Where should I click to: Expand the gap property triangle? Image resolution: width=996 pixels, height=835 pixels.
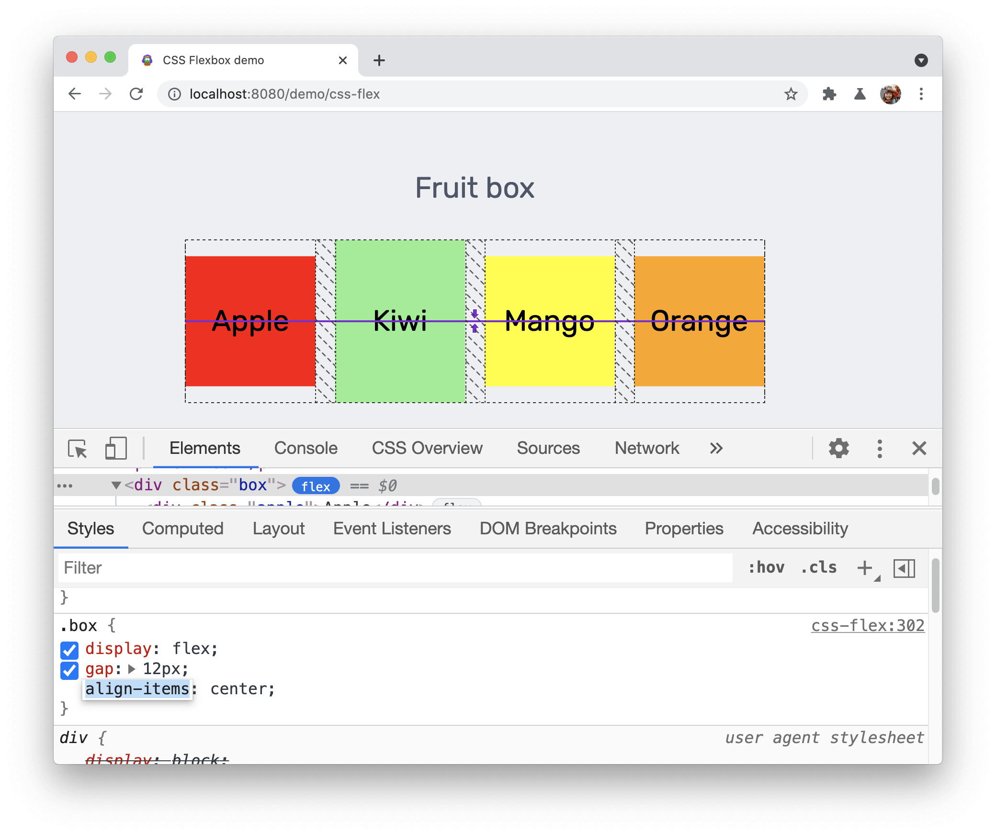[137, 669]
